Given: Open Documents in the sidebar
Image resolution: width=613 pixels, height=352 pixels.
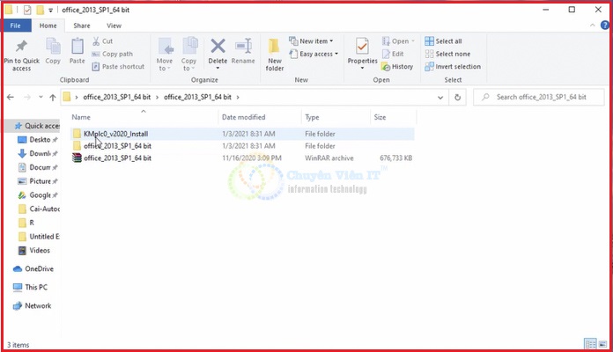Looking at the screenshot, I should (x=38, y=167).
